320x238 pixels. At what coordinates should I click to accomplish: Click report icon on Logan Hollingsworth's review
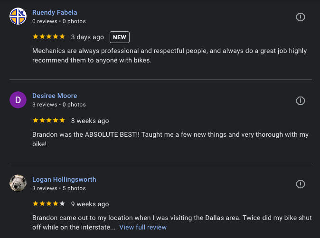click(300, 184)
